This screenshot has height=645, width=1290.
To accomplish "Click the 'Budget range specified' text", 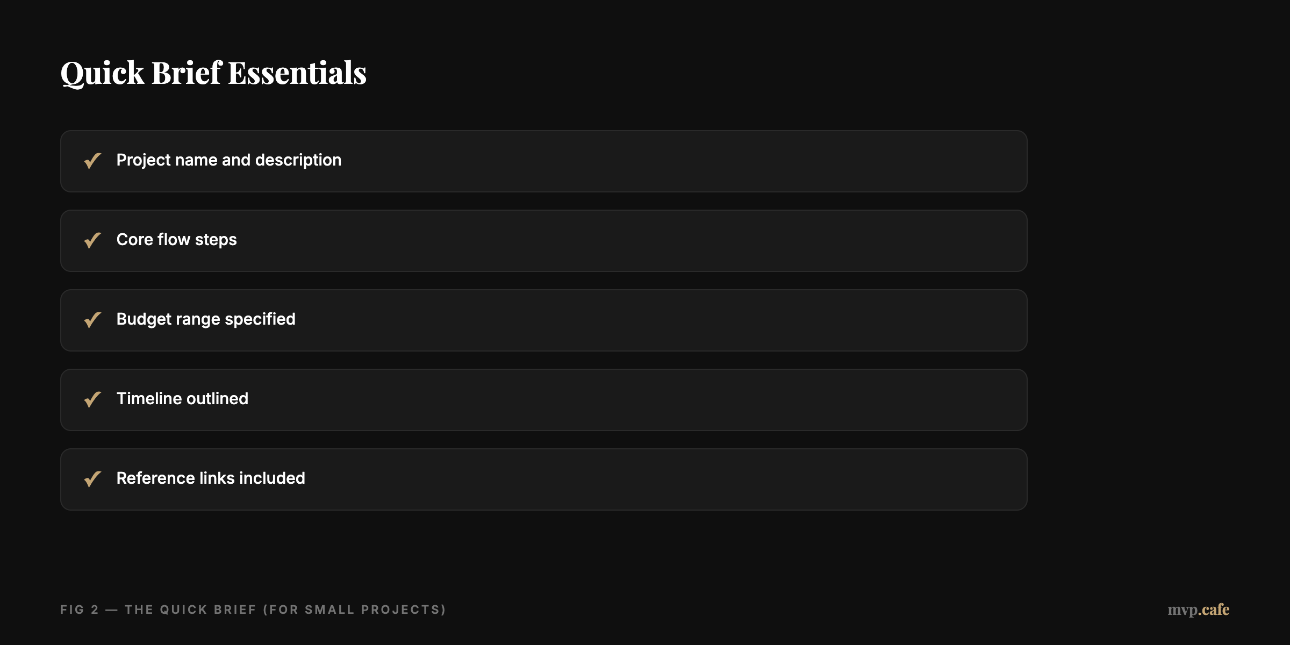I will tap(206, 319).
